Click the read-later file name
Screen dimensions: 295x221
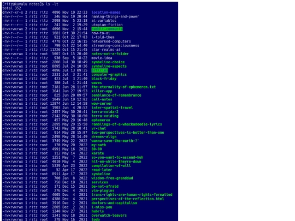point(102,170)
